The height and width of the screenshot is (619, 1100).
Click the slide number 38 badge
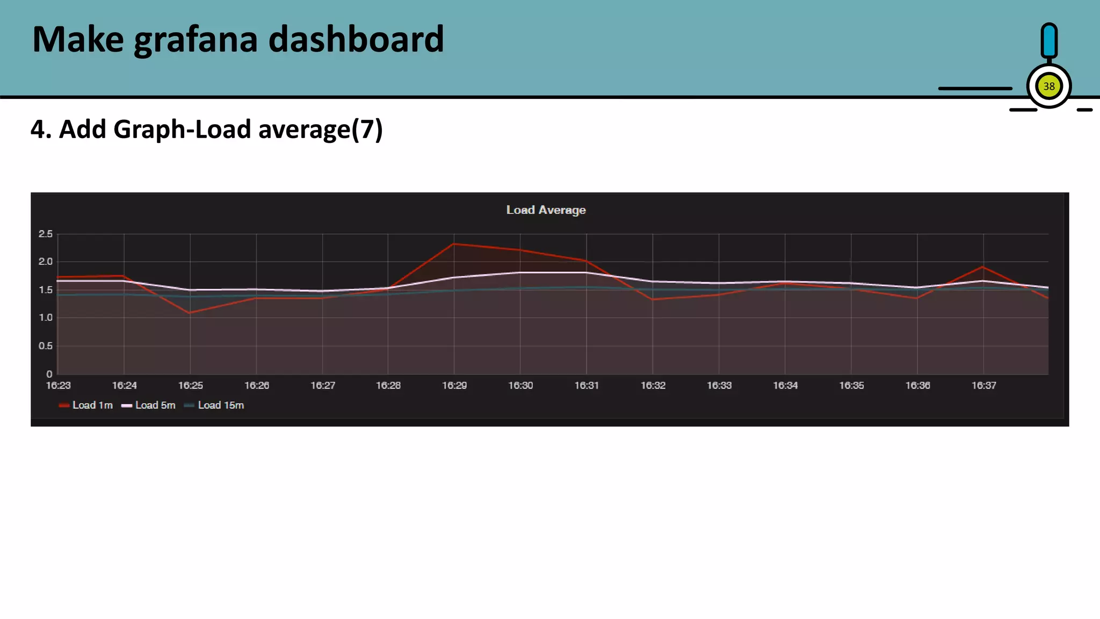coord(1048,87)
